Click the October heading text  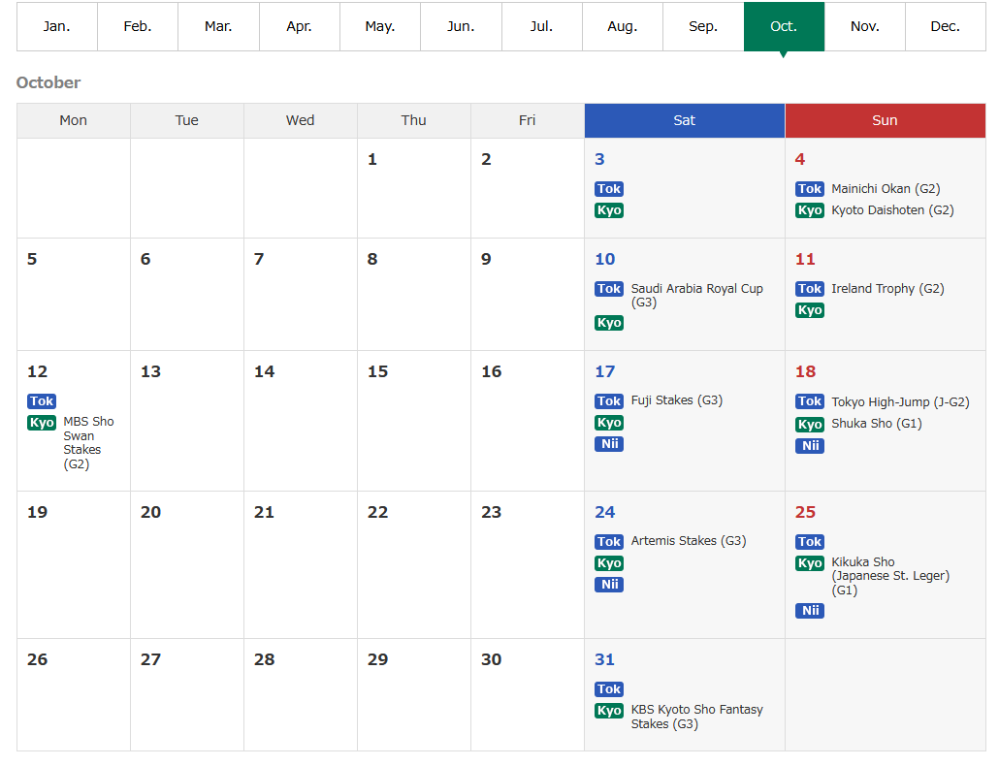(48, 82)
